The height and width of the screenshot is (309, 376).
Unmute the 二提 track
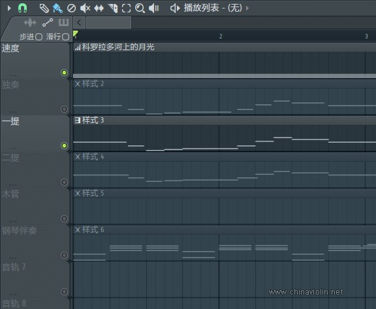pyautogui.click(x=64, y=183)
